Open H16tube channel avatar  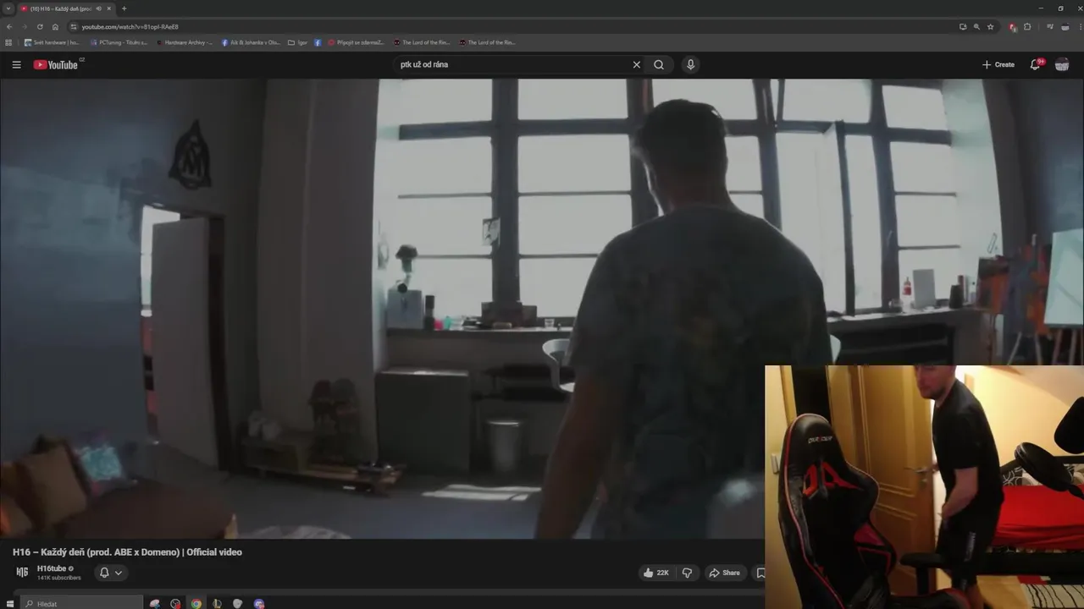(22, 573)
